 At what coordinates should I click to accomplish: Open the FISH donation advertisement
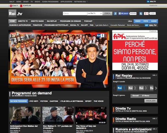coord(135,51)
